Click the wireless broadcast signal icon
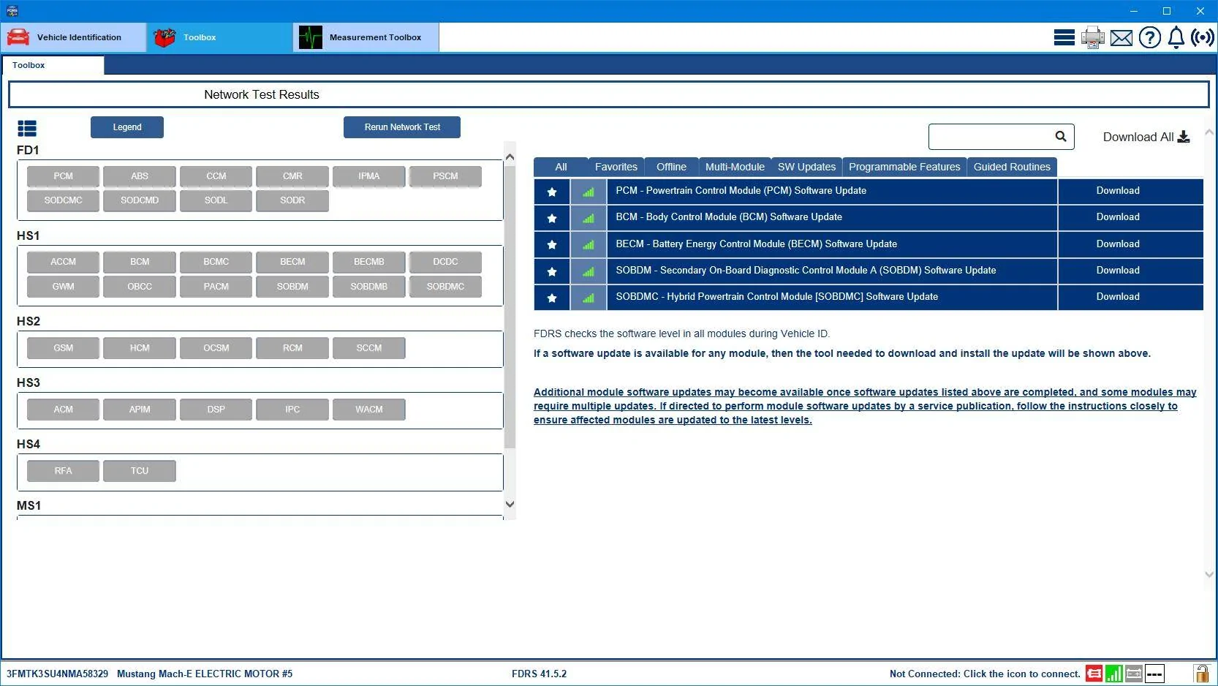Screen dimensions: 1218x686 [1203, 37]
